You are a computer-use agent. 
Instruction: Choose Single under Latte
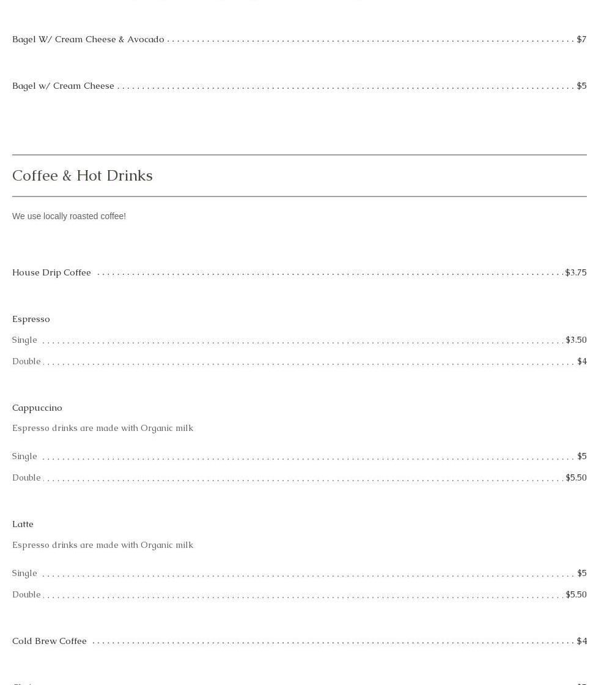(24, 573)
